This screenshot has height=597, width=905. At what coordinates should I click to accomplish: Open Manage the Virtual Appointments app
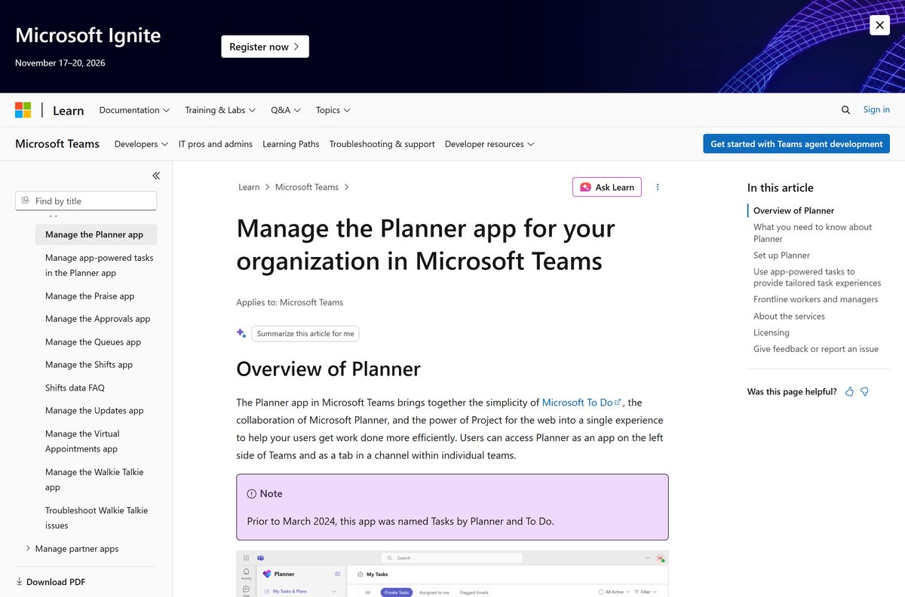pos(82,442)
